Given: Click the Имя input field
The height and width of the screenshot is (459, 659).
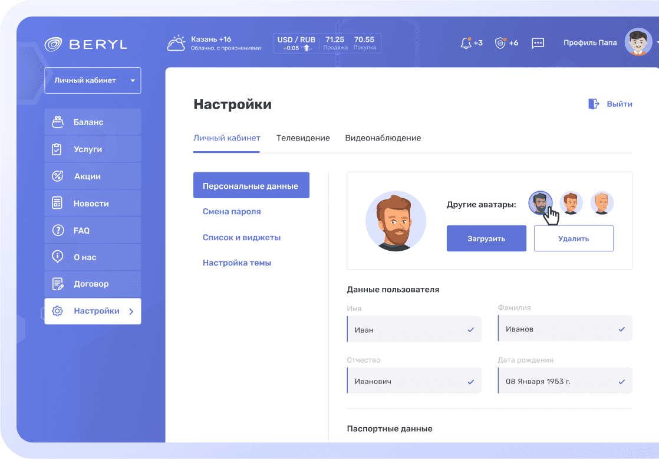Looking at the screenshot, I should tap(414, 329).
